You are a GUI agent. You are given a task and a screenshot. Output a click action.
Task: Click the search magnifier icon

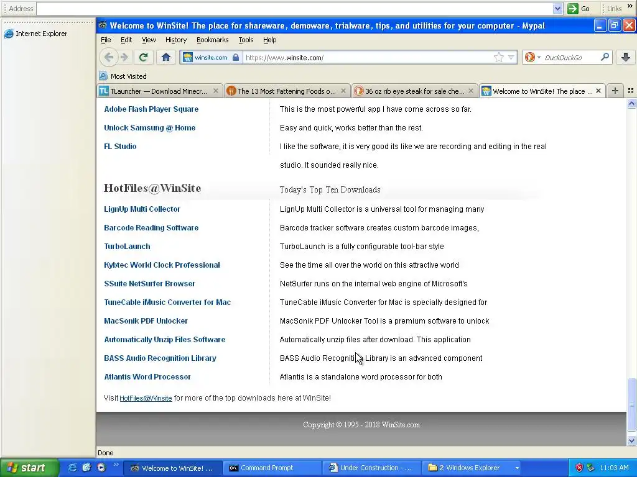[605, 57]
